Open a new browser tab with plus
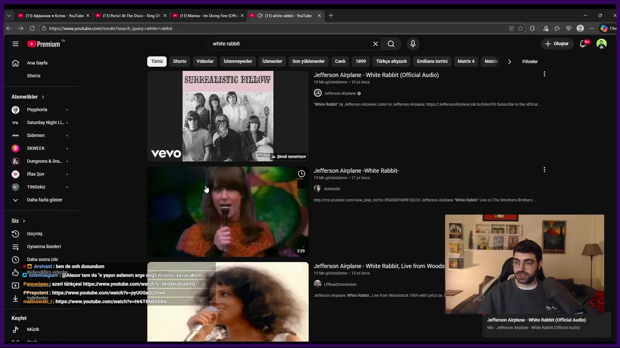This screenshot has width=620, height=348. pyautogui.click(x=331, y=15)
